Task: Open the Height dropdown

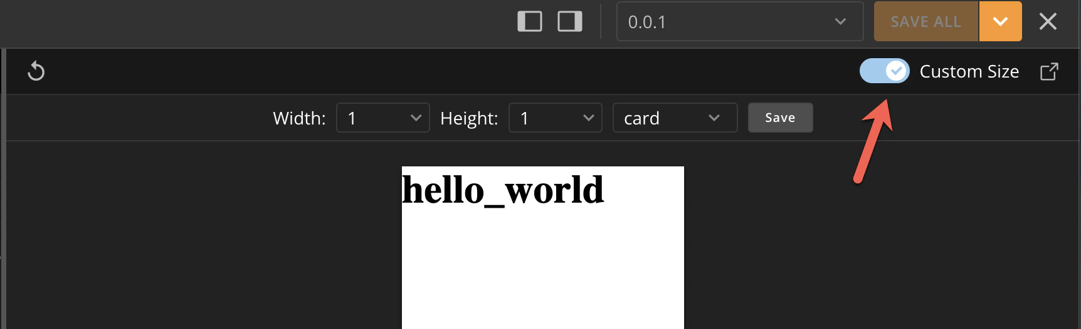Action: click(556, 118)
